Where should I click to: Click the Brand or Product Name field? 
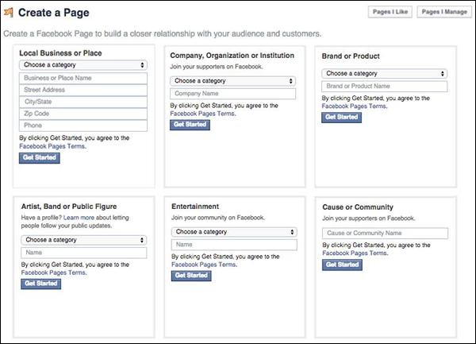click(385, 86)
